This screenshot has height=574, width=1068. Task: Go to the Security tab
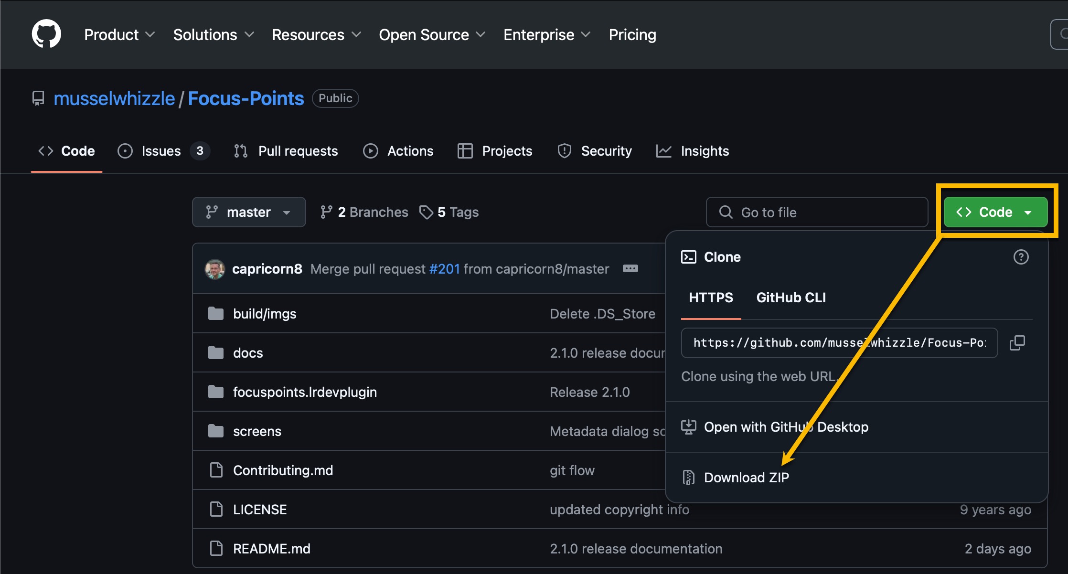[x=594, y=151]
